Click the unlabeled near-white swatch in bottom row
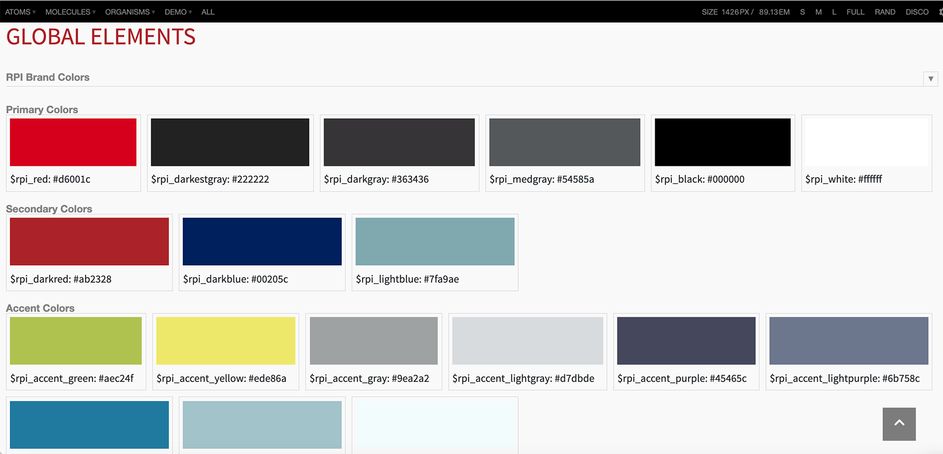The image size is (943, 454). (435, 425)
